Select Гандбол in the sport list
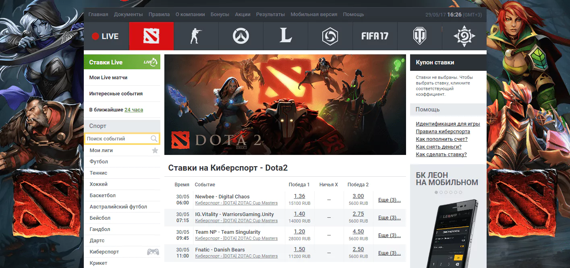The height and width of the screenshot is (268, 570). pos(100,229)
